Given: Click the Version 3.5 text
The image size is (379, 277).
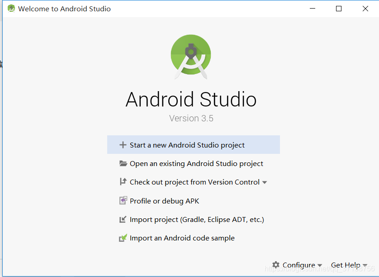Looking at the screenshot, I should coord(191,118).
